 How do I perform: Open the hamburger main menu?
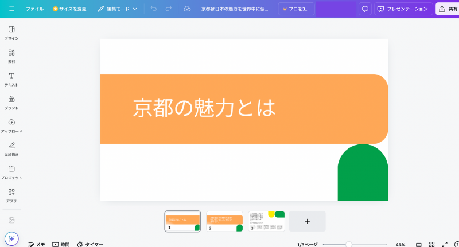[11, 9]
